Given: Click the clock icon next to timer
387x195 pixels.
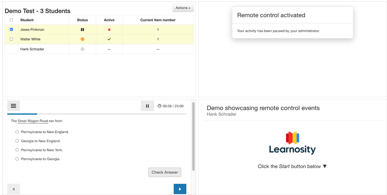Looking at the screenshot, I should 160,106.
